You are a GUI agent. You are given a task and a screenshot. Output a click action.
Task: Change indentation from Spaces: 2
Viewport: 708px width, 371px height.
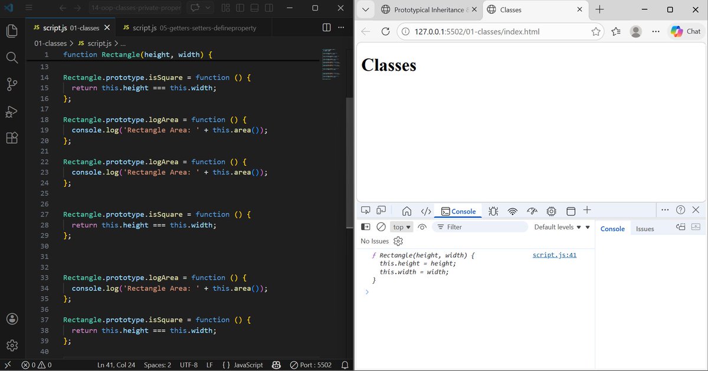click(158, 365)
